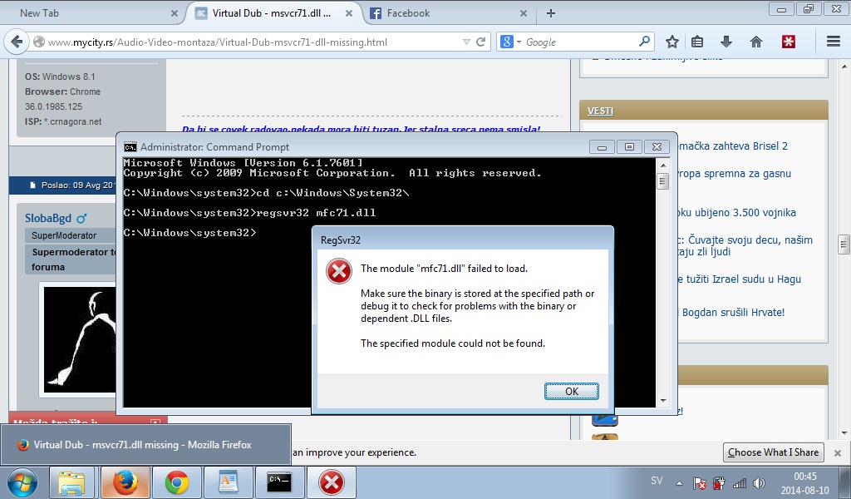Open the URL history dropdown arrow
The width and height of the screenshot is (851, 499).
tap(466, 42)
